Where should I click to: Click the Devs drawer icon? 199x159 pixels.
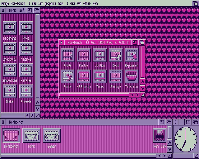(x=116, y=56)
